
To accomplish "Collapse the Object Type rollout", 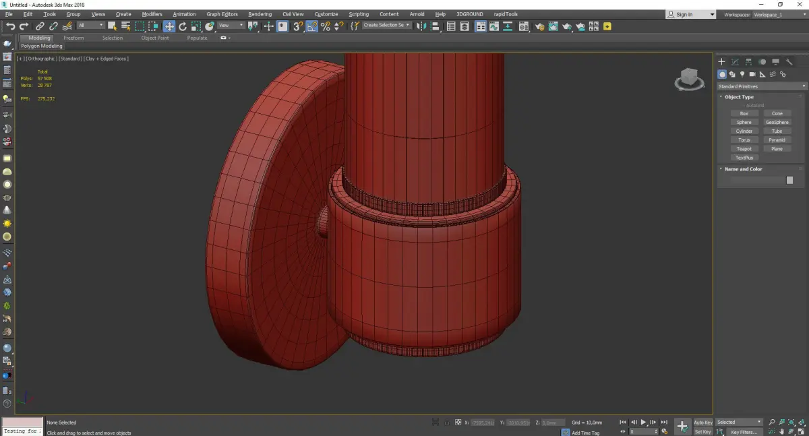I will coord(739,97).
